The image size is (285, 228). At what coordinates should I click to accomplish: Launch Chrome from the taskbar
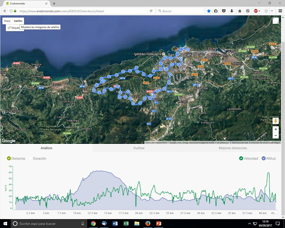(x=93, y=224)
